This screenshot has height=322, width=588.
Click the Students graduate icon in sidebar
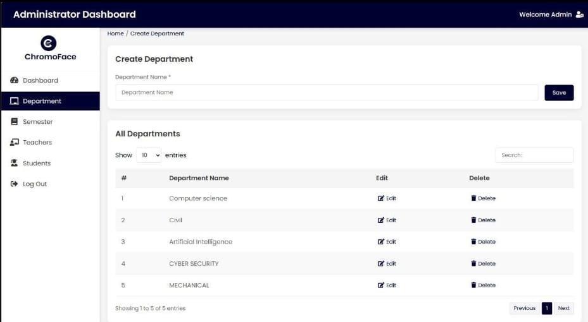(15, 163)
